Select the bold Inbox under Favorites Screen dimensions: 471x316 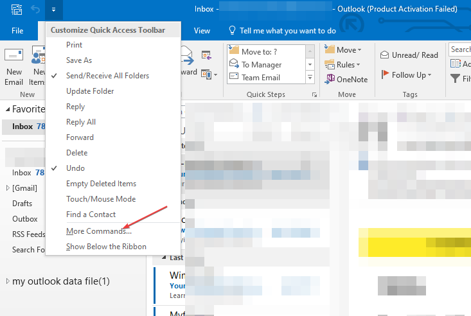tap(23, 127)
